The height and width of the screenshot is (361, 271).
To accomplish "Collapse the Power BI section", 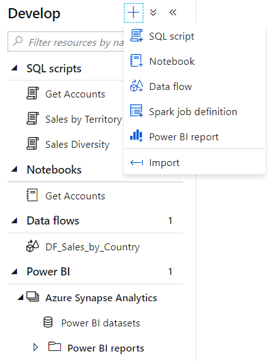I will pos(14,272).
